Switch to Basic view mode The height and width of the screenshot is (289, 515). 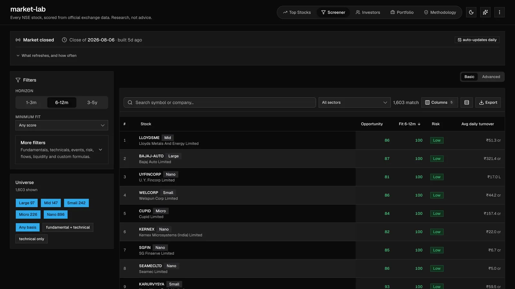point(469,77)
